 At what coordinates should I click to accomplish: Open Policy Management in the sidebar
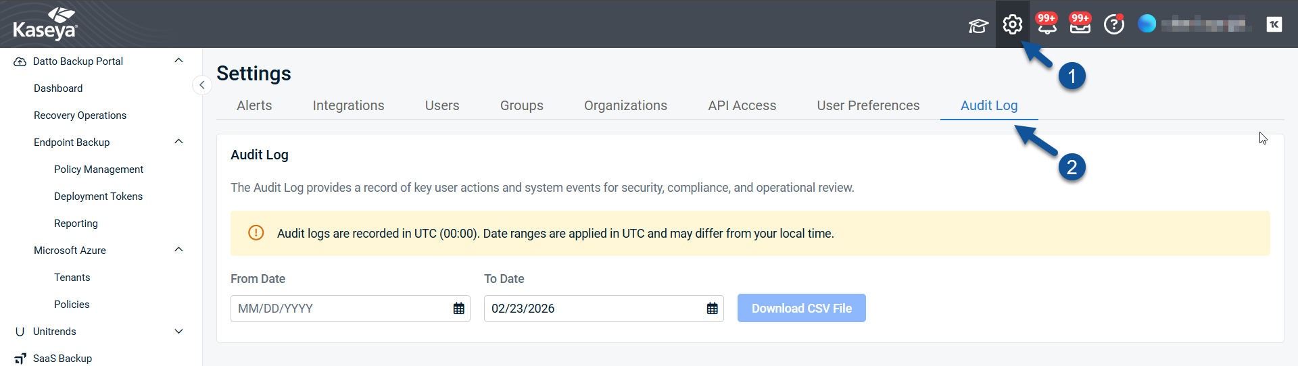(x=99, y=169)
